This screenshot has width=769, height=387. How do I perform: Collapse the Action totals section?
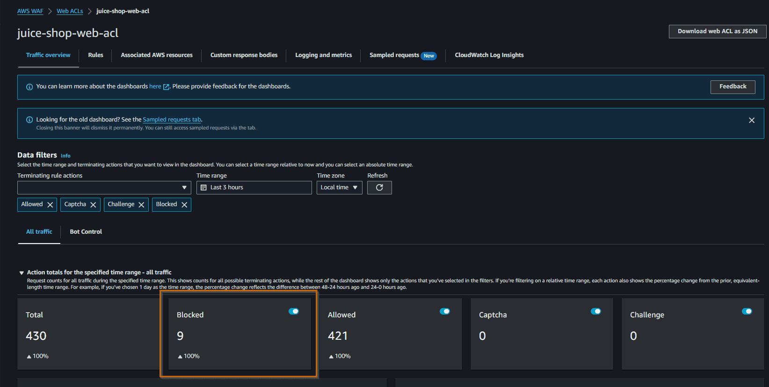22,272
